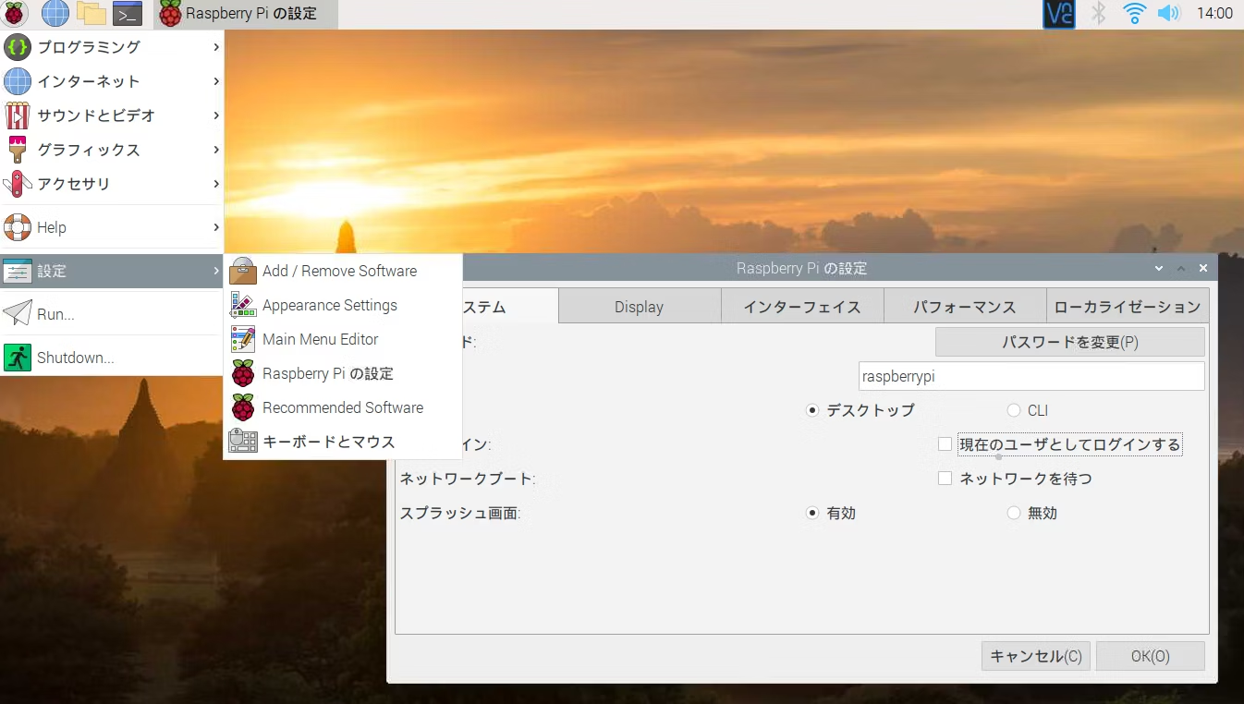Switch to the パフォーマンス tab
The width and height of the screenshot is (1244, 704).
965,307
